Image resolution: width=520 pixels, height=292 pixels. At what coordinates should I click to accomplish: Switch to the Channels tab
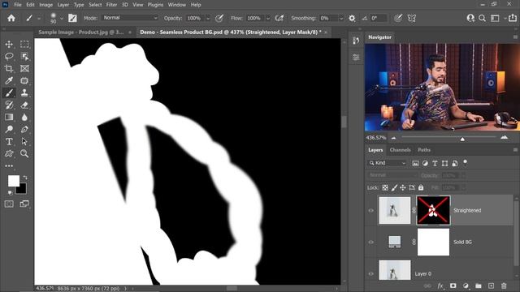click(400, 150)
